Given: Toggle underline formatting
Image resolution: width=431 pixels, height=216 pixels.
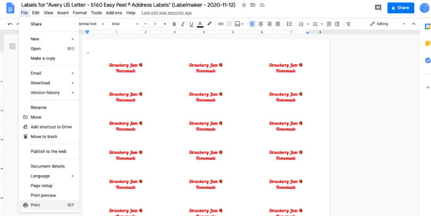Looking at the screenshot, I should [x=192, y=24].
